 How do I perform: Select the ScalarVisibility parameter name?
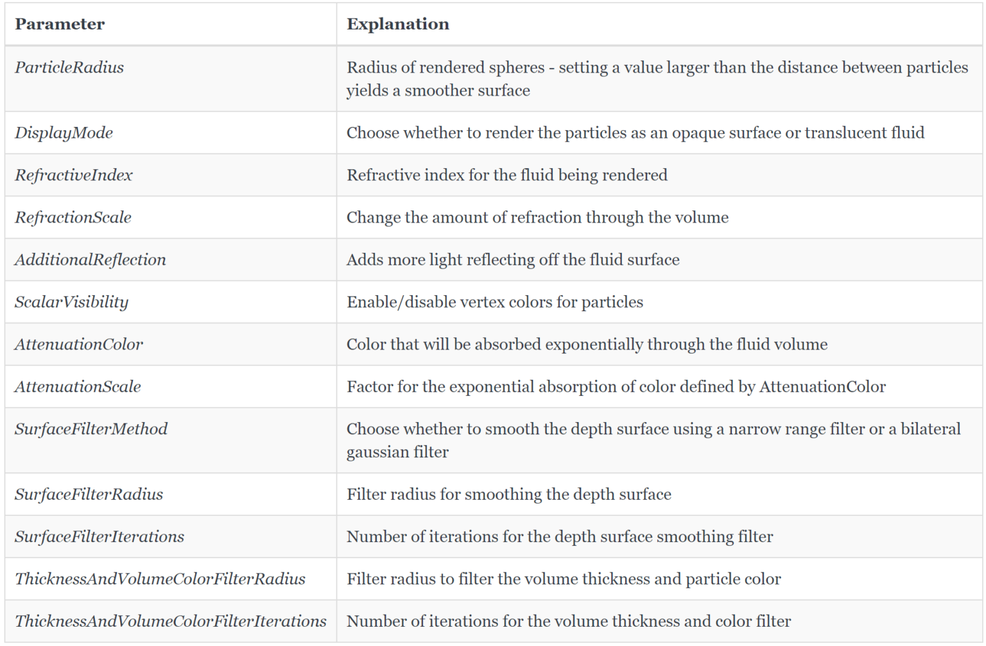(x=71, y=302)
